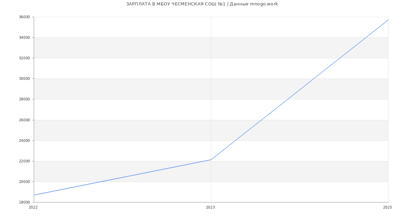Click the line's data point at 2023
Viewport: 405px width, 219px height.
tap(211, 160)
